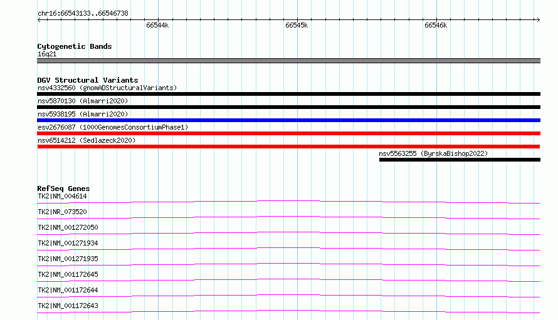Click transcript label TK2|NM_001172645
The image size is (558, 320).
[x=68, y=274]
